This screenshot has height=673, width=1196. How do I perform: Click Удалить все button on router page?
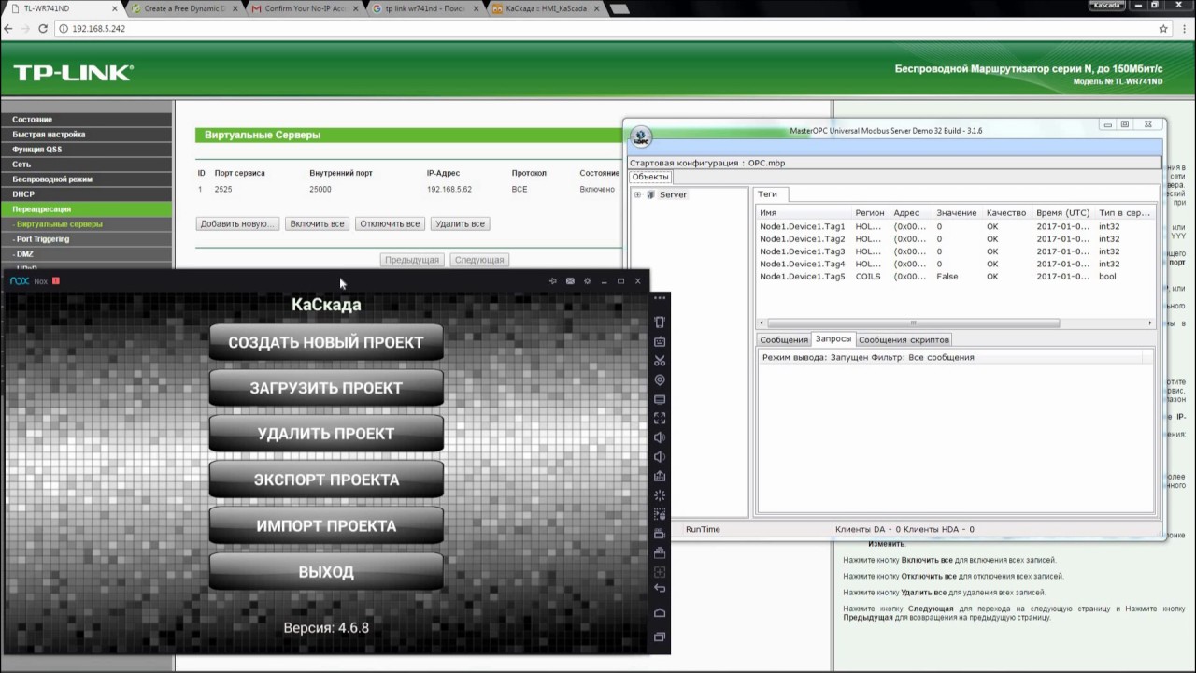pos(460,224)
